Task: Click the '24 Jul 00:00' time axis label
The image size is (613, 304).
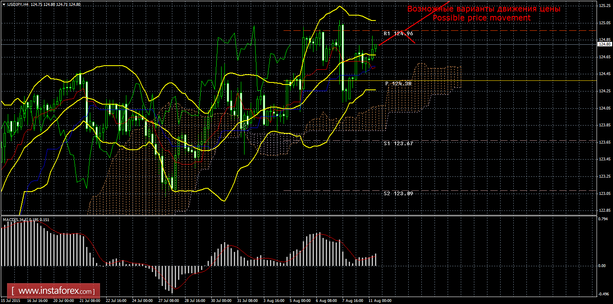Action: (142, 301)
